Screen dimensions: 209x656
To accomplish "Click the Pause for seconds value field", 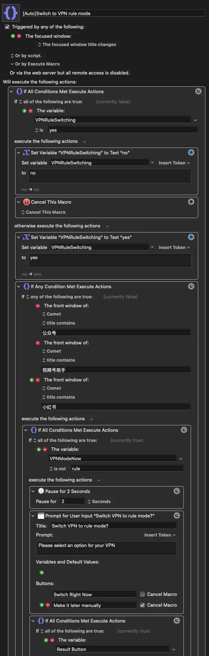I will coord(72,501).
